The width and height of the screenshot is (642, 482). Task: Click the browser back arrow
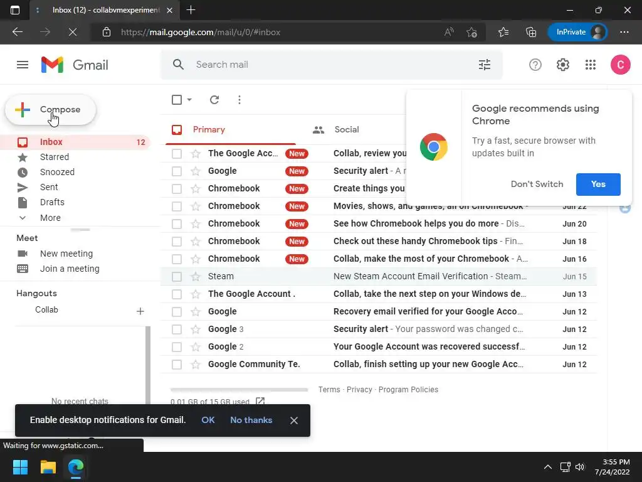point(17,32)
